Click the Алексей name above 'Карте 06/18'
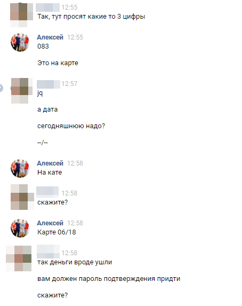The width and height of the screenshot is (242, 306). (50, 223)
